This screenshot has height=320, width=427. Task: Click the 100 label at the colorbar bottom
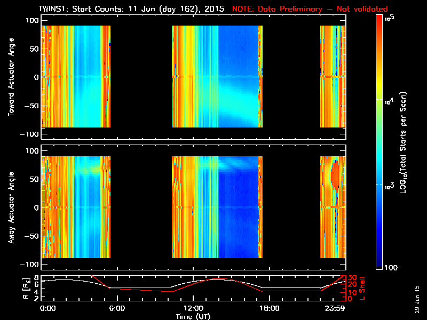(391, 268)
